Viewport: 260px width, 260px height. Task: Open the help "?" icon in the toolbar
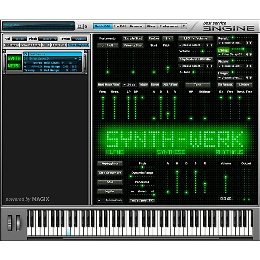[184, 26]
